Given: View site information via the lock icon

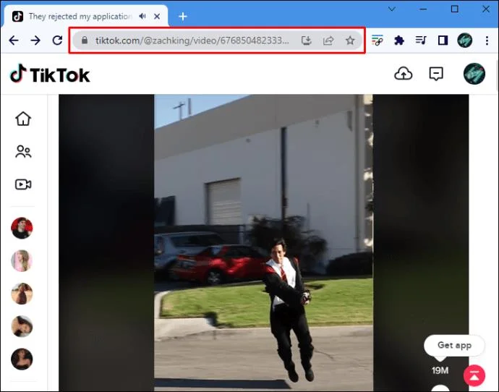Looking at the screenshot, I should pyautogui.click(x=85, y=40).
